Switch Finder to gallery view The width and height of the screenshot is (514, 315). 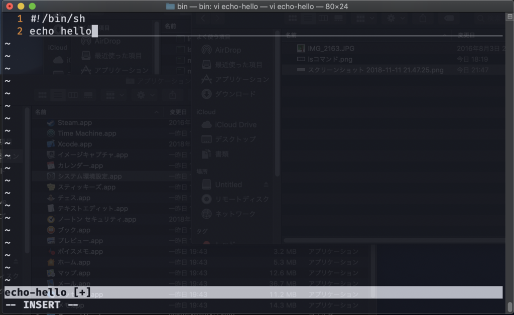coord(338,18)
